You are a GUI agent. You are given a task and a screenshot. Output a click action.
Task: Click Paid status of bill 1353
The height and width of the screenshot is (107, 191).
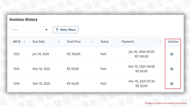point(103,54)
